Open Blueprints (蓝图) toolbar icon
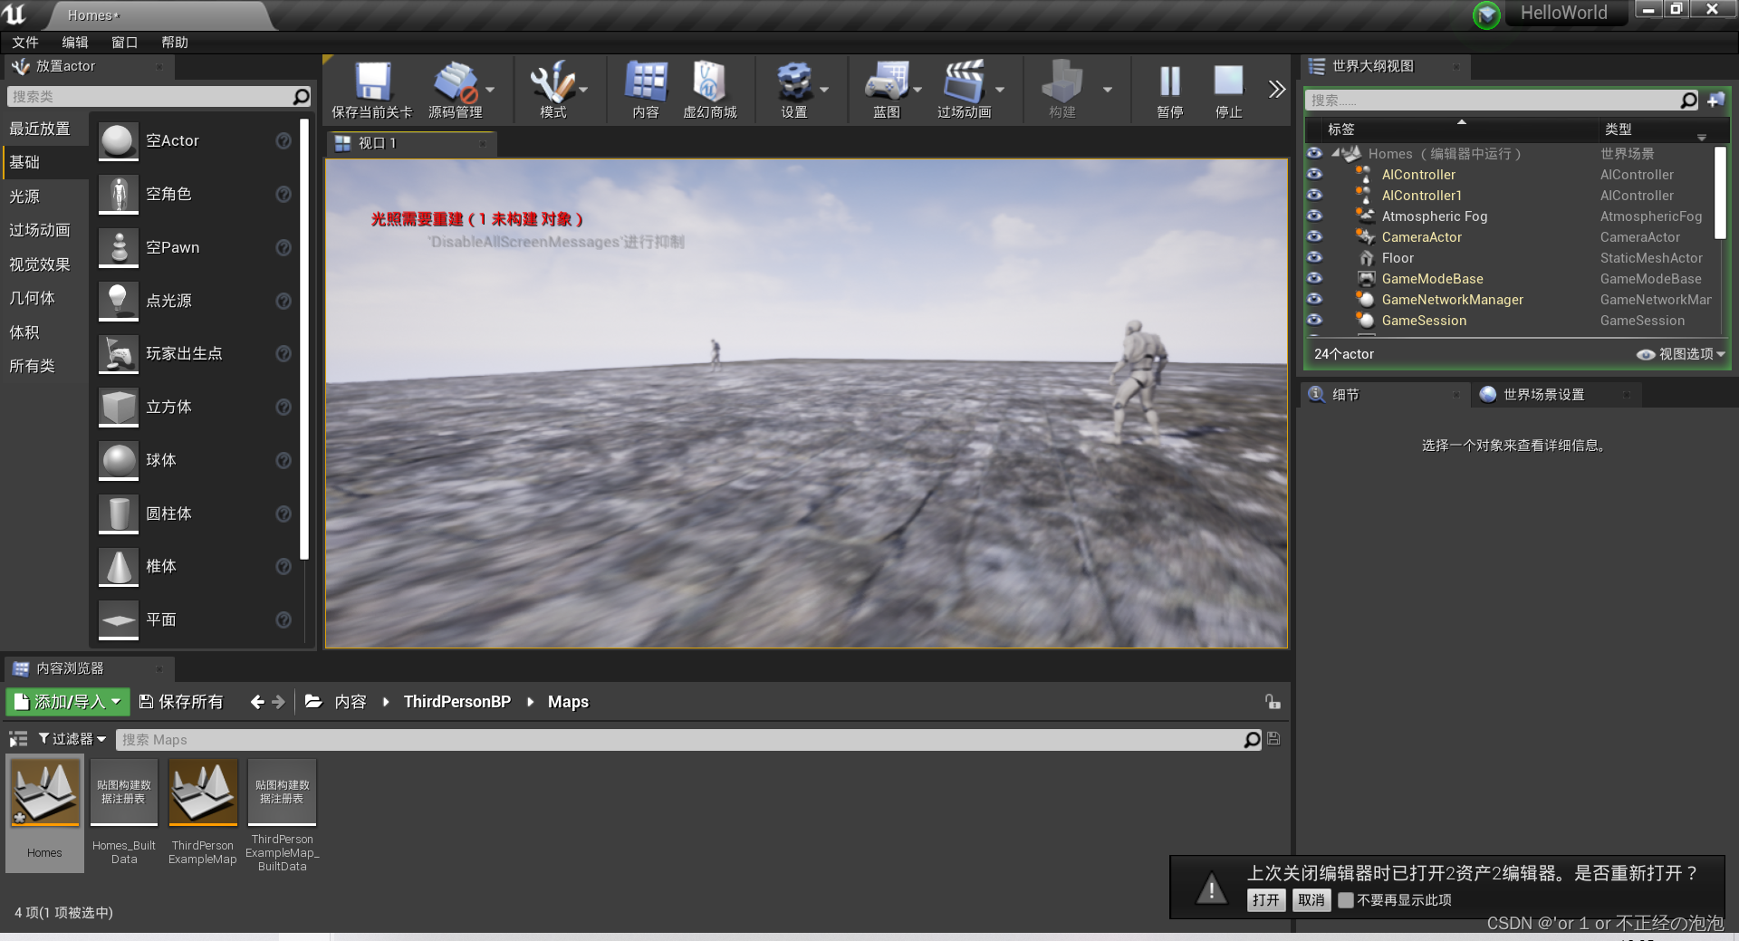The width and height of the screenshot is (1739, 941). pos(886,82)
